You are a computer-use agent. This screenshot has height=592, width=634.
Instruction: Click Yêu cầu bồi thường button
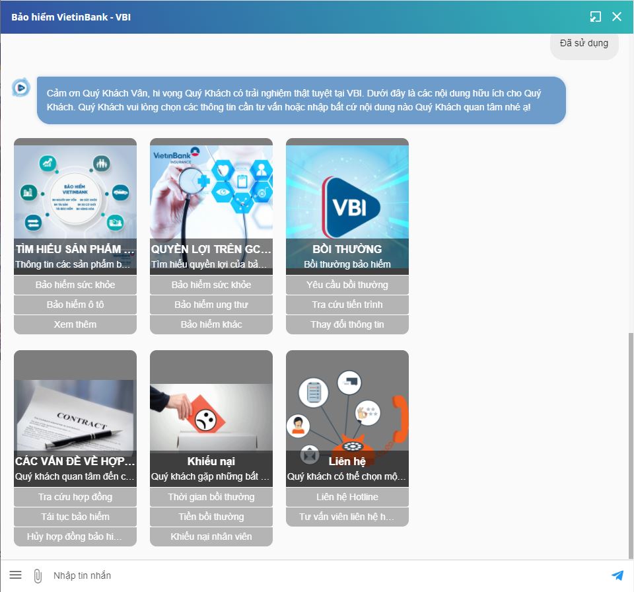pyautogui.click(x=347, y=285)
